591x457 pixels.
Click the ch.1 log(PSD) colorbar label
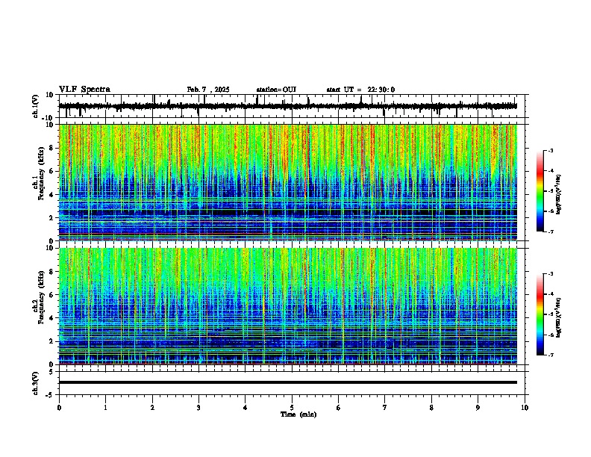[558, 195]
